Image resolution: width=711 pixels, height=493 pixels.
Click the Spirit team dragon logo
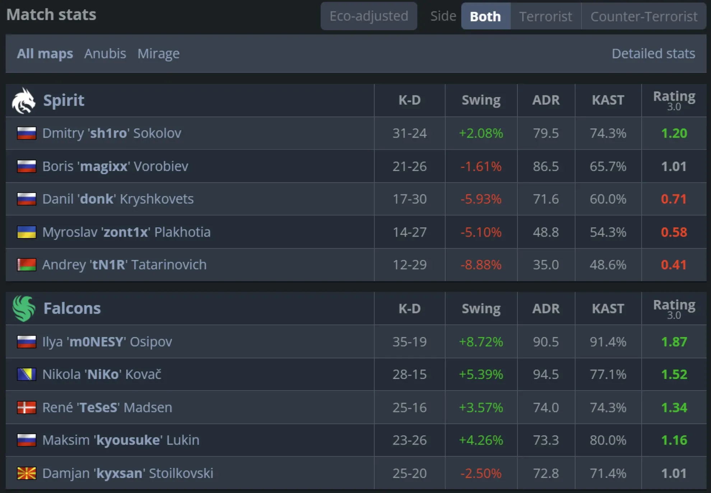(x=24, y=101)
